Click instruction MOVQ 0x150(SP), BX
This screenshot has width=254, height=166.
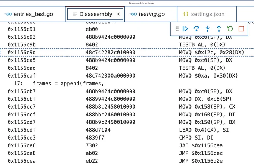207,122
